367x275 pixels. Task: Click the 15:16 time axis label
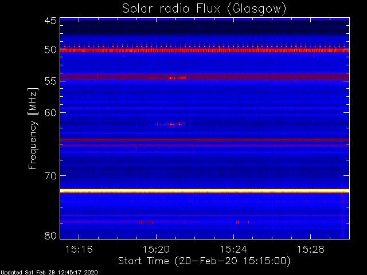79,250
